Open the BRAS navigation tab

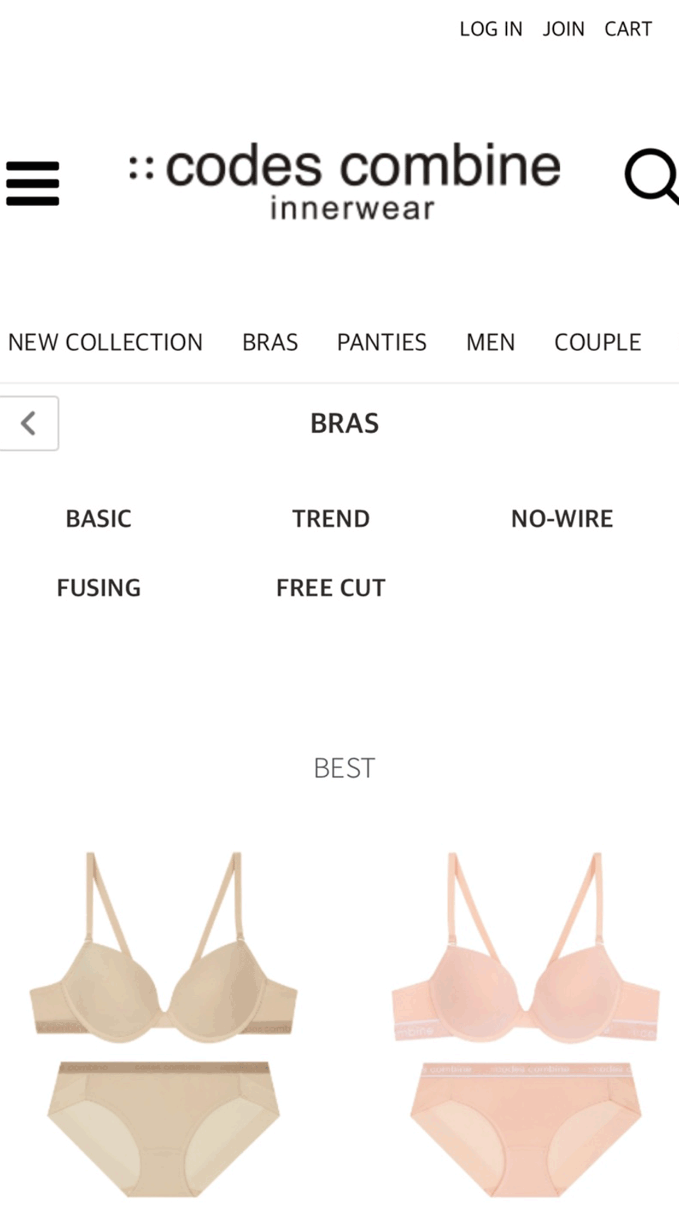click(270, 342)
